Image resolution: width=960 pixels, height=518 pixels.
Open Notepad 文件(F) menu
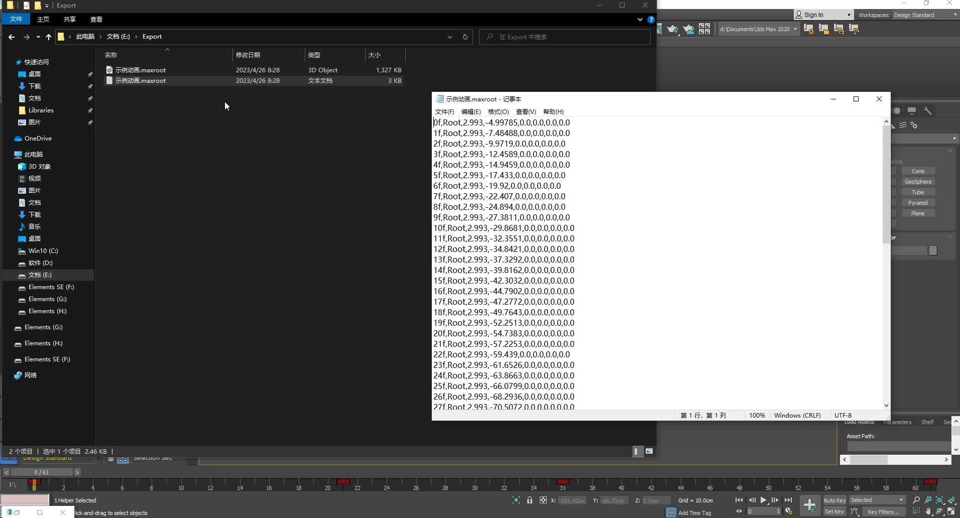444,111
